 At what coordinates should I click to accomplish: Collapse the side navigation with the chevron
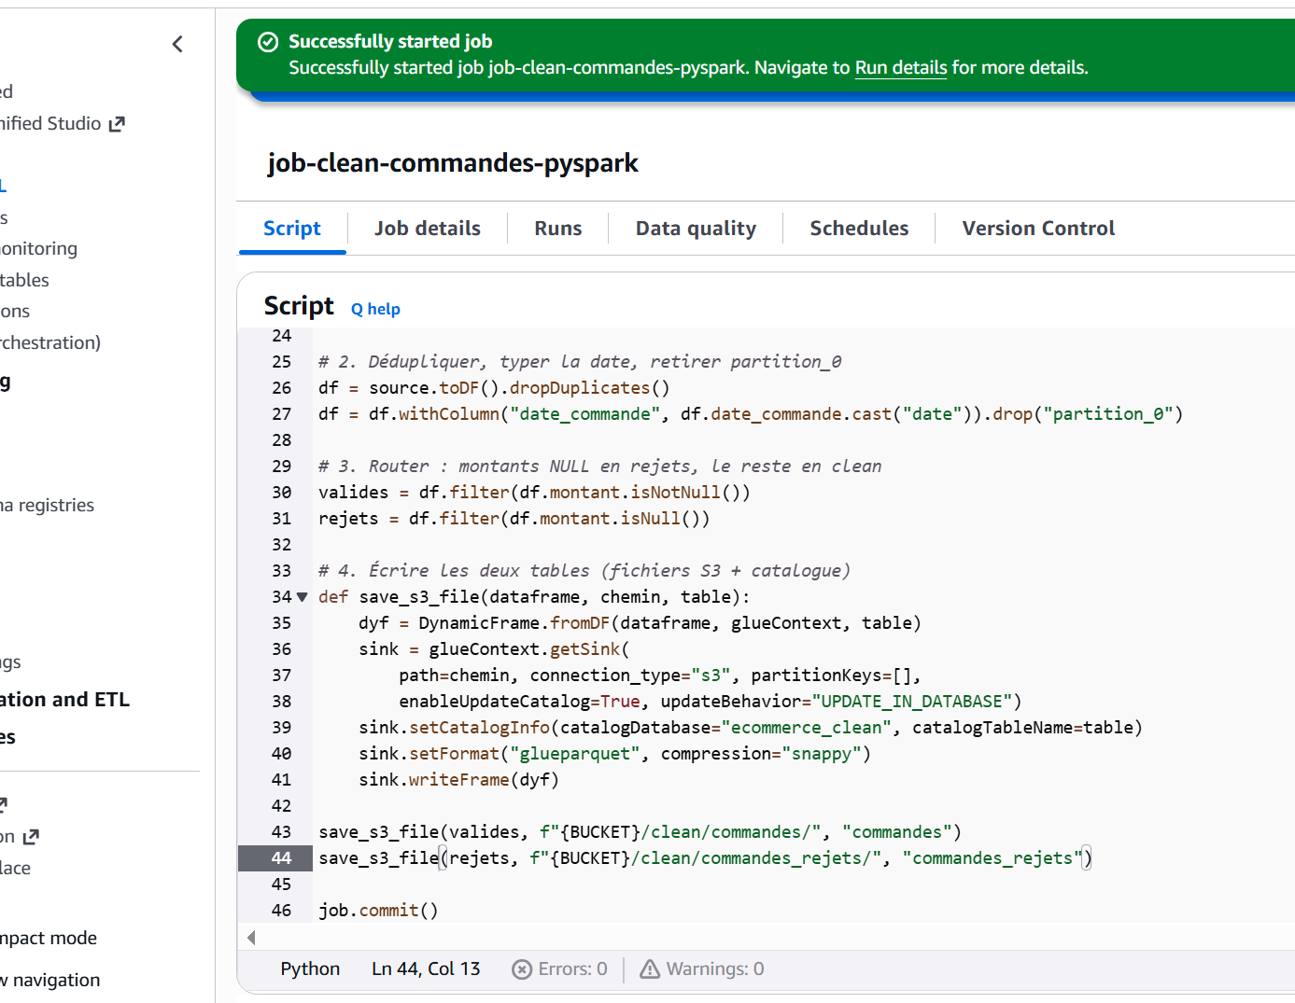pos(177,44)
